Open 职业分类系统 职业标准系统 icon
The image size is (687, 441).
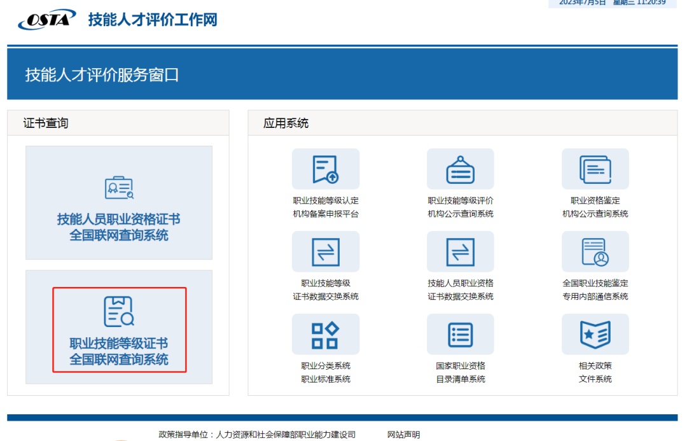pos(325,335)
